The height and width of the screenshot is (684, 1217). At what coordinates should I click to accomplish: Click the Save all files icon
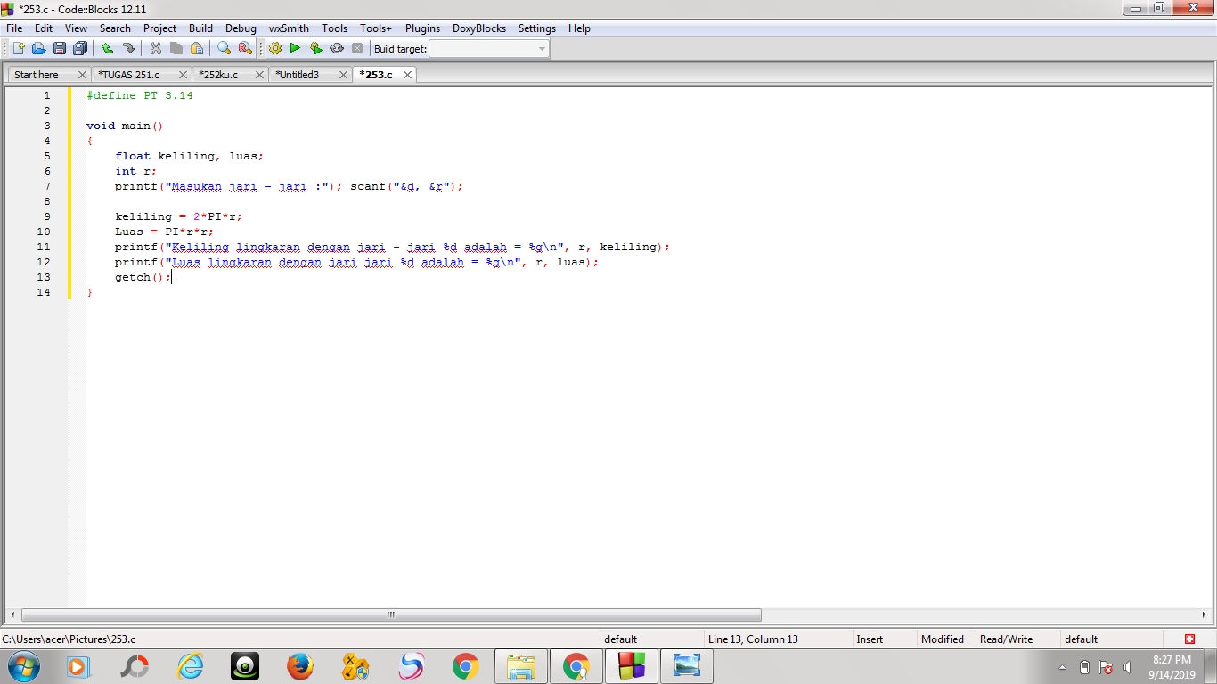pyautogui.click(x=80, y=48)
